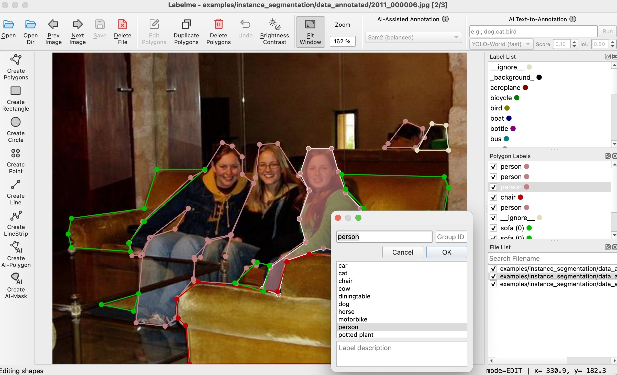The height and width of the screenshot is (375, 617).
Task: Toggle the __ignore__ polygon label checkbox
Action: (493, 218)
